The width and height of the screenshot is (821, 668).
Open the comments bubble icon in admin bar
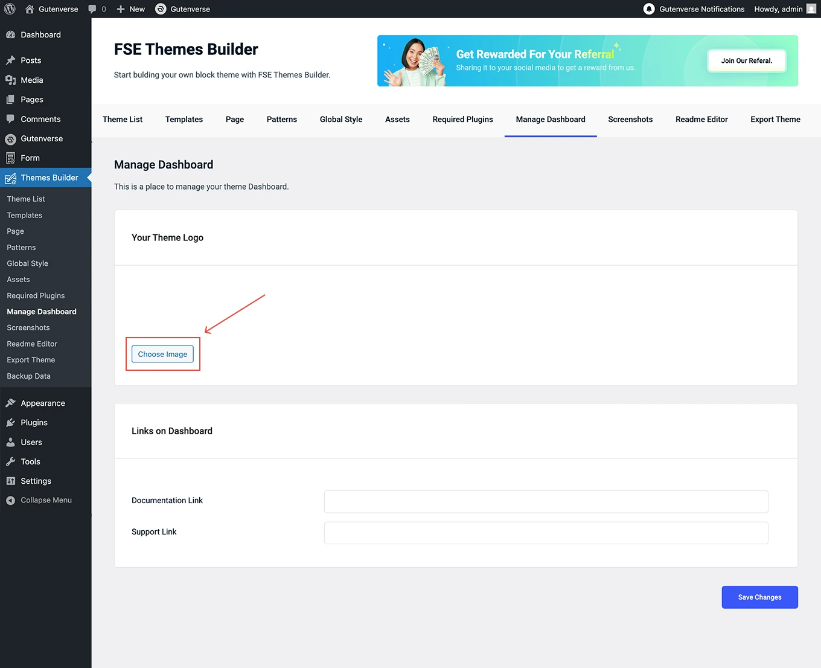92,9
